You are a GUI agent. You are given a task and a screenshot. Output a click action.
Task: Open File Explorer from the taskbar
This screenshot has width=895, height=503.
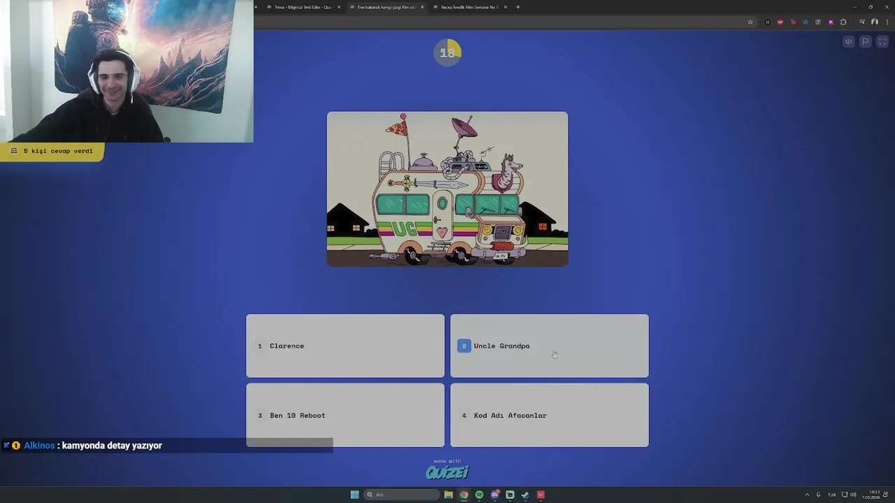(448, 495)
